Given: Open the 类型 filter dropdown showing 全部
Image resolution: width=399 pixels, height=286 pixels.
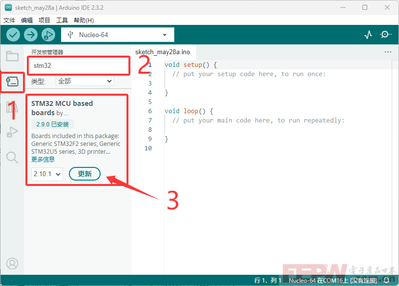Looking at the screenshot, I should (x=85, y=82).
